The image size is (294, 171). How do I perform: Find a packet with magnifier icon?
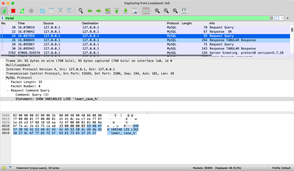81,11
